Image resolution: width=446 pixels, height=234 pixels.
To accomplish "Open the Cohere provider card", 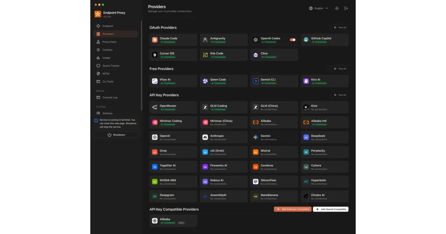I will pos(324,167).
